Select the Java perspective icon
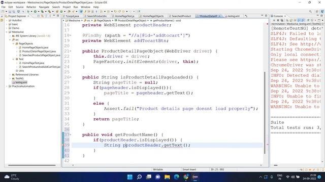Screen dimensions: 325x182 coord(322,12)
